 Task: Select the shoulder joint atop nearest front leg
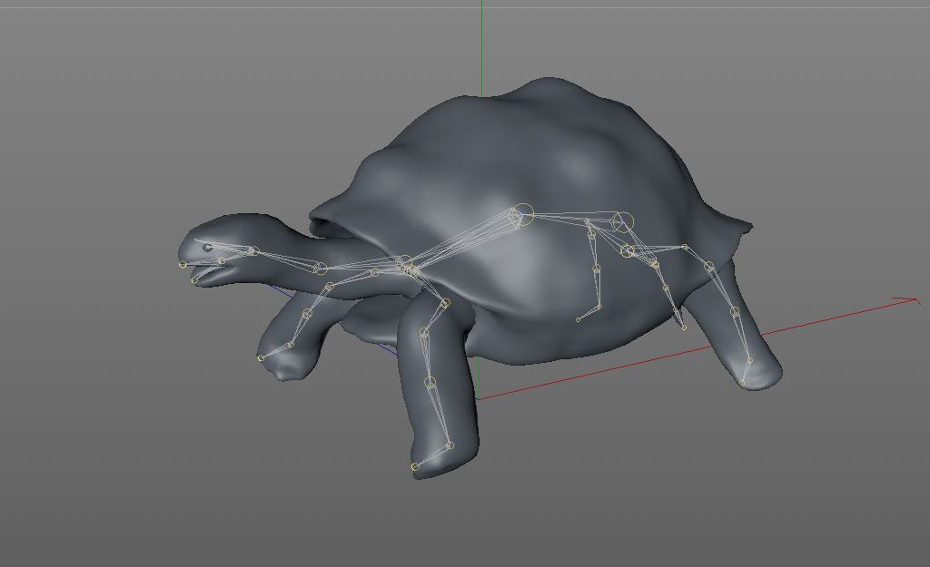coord(445,303)
